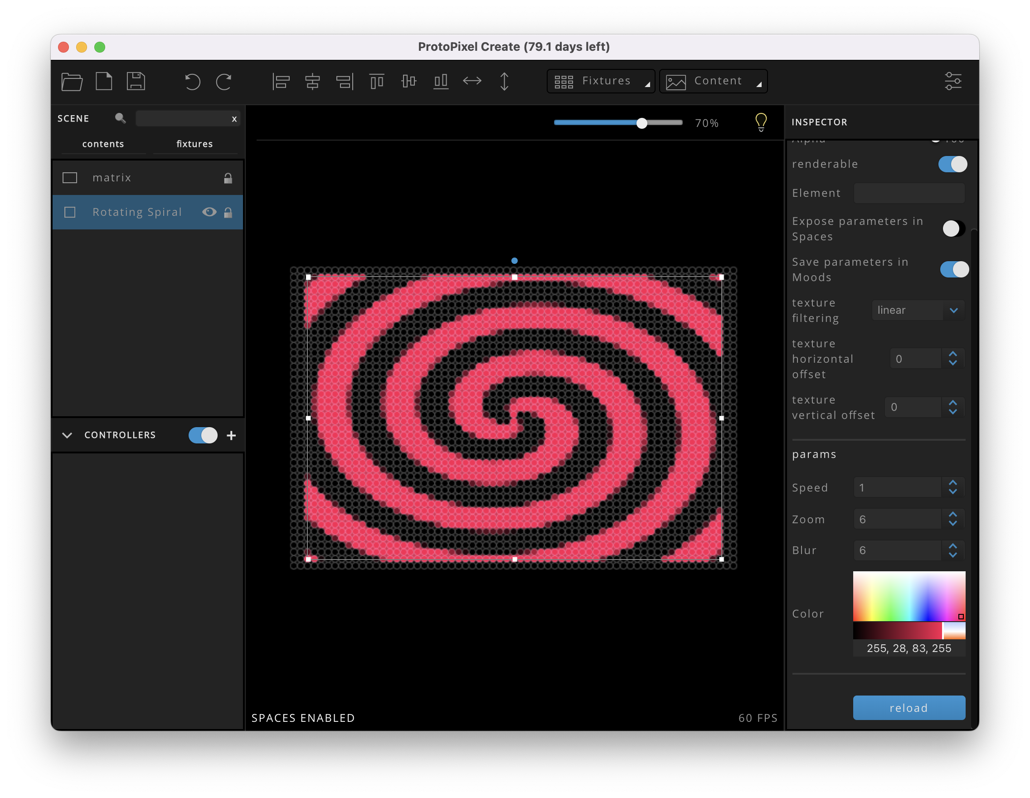Collapse the Controllers section chevron
Image resolution: width=1030 pixels, height=798 pixels.
coord(67,435)
